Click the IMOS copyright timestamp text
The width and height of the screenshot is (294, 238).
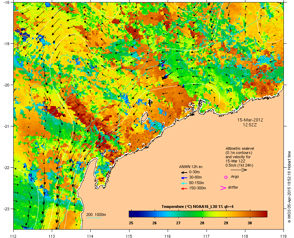click(x=289, y=187)
